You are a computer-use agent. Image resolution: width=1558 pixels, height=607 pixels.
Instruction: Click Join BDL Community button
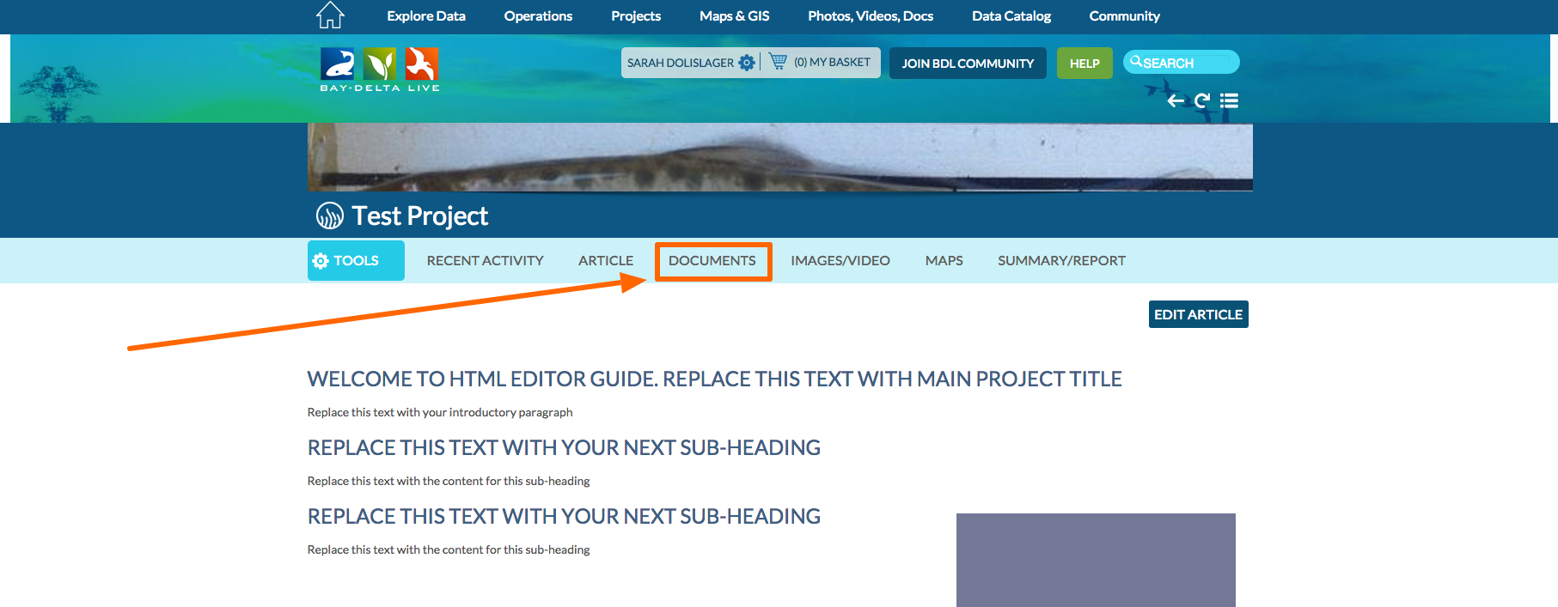[x=968, y=64]
